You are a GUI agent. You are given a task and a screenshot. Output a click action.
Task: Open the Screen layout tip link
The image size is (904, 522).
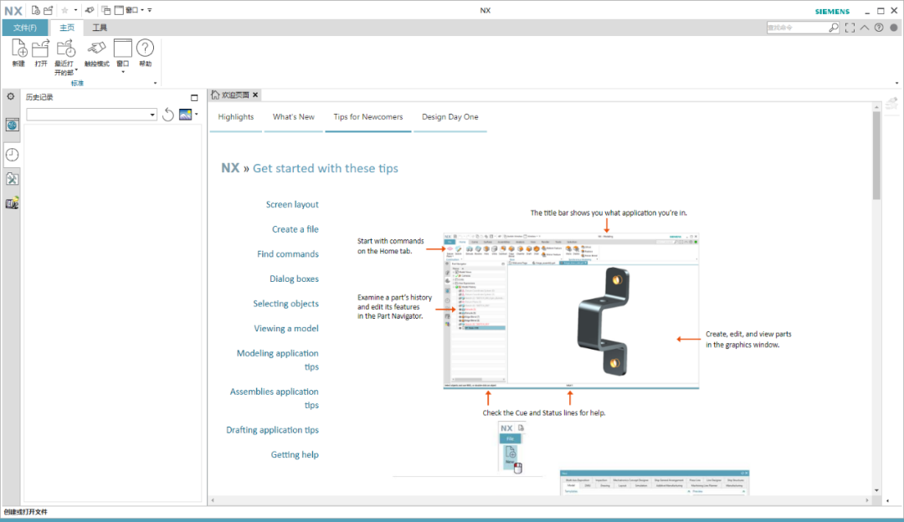pyautogui.click(x=292, y=205)
